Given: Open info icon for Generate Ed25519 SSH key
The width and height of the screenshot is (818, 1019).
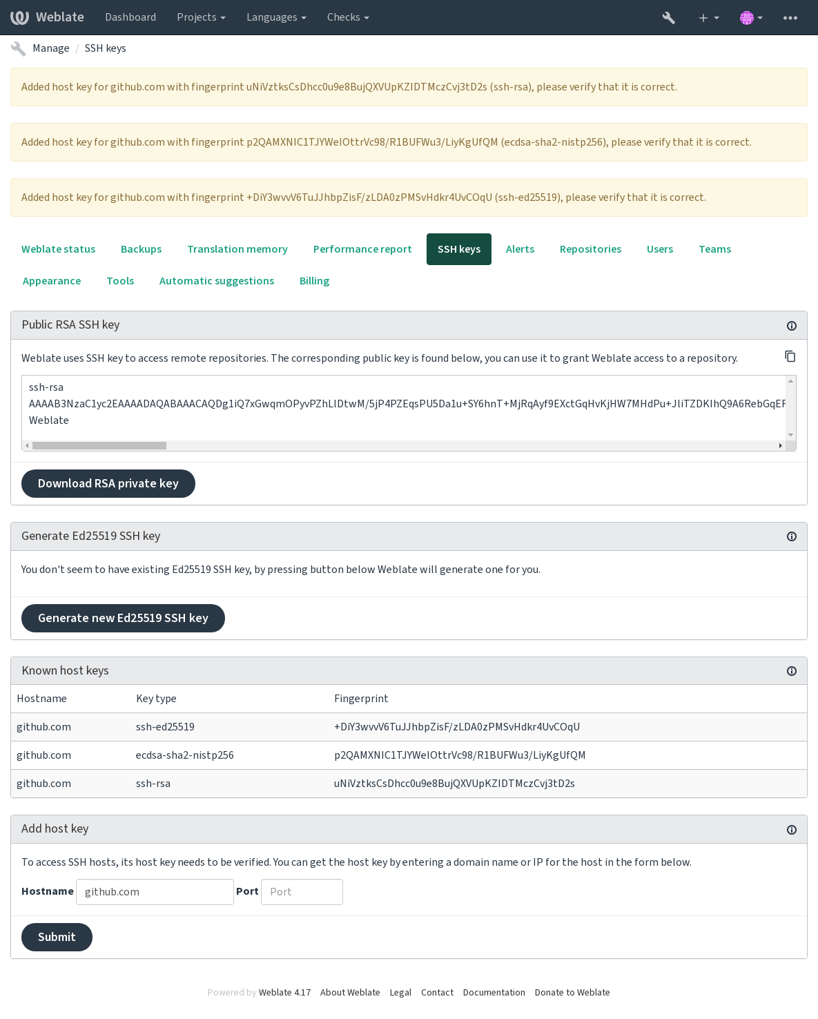Looking at the screenshot, I should pos(792,536).
